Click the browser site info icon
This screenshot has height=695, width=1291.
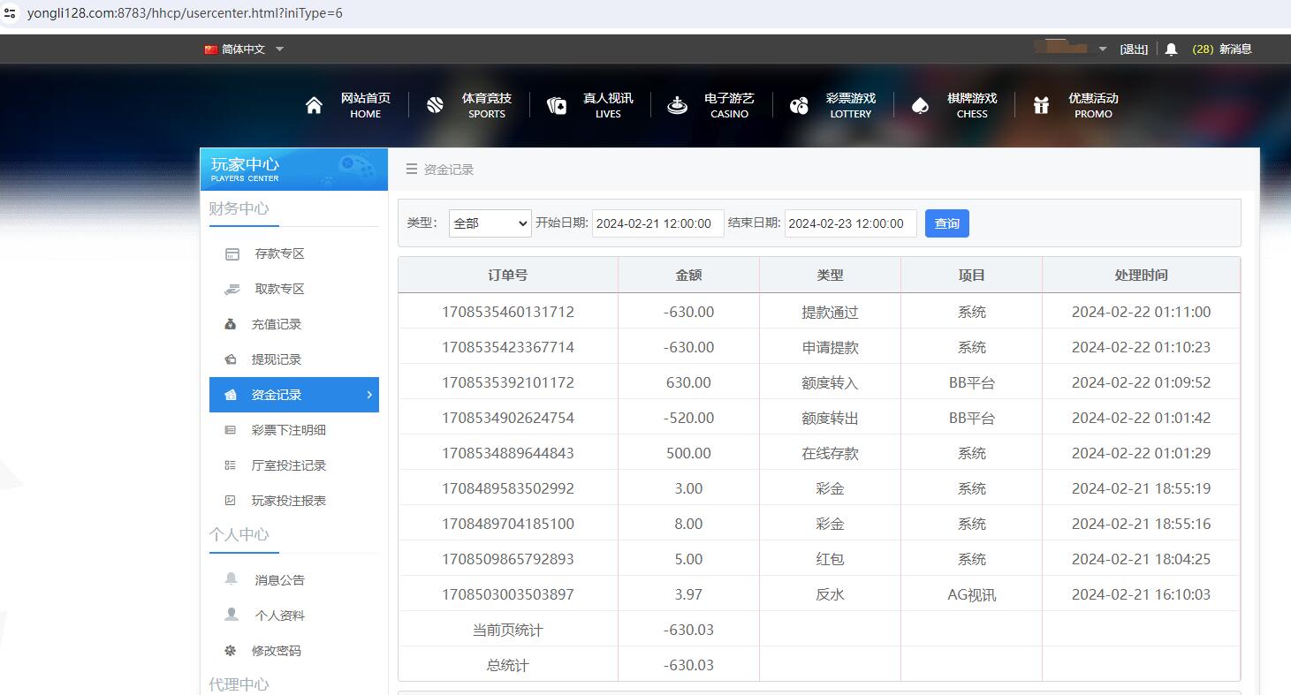coord(10,13)
